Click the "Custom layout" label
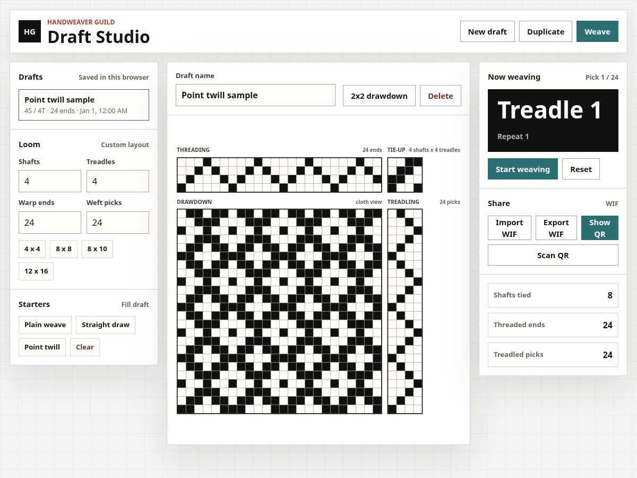 click(x=125, y=144)
